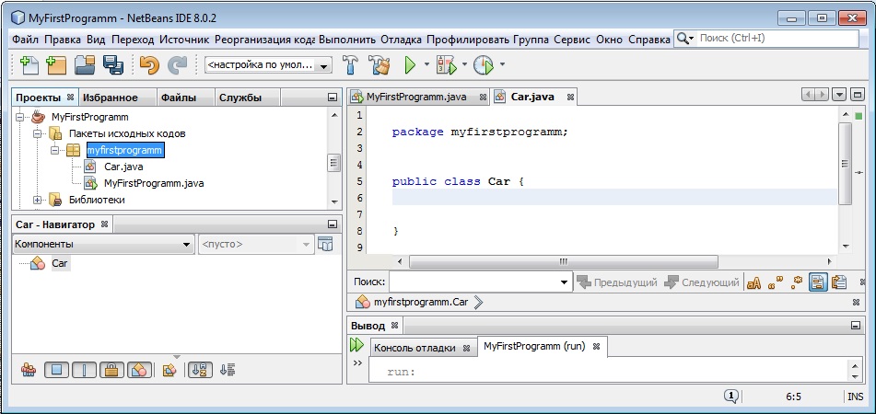Image resolution: width=876 pixels, height=414 pixels.
Task: Click the Navigator panel layout icon beside <пусто>
Action: pyautogui.click(x=325, y=244)
